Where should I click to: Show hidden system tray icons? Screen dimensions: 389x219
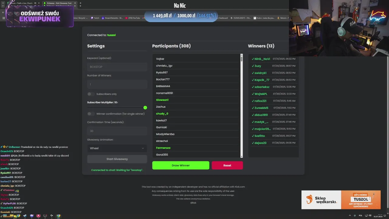pyautogui.click(x=349, y=216)
